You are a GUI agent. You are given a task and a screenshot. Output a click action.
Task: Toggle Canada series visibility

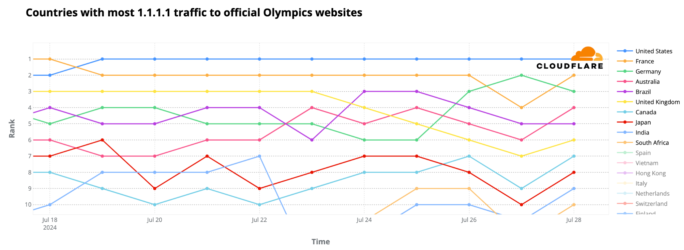(646, 112)
